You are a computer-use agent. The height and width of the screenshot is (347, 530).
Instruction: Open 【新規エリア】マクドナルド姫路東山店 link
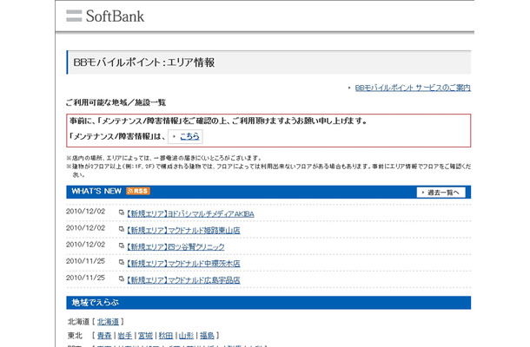pyautogui.click(x=183, y=230)
